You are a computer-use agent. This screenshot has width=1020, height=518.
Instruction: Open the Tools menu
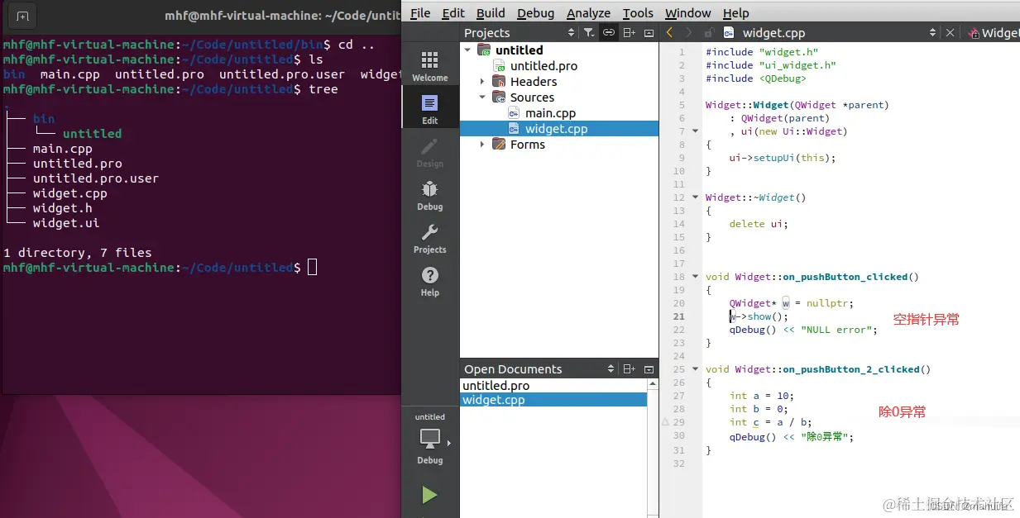pyautogui.click(x=638, y=13)
